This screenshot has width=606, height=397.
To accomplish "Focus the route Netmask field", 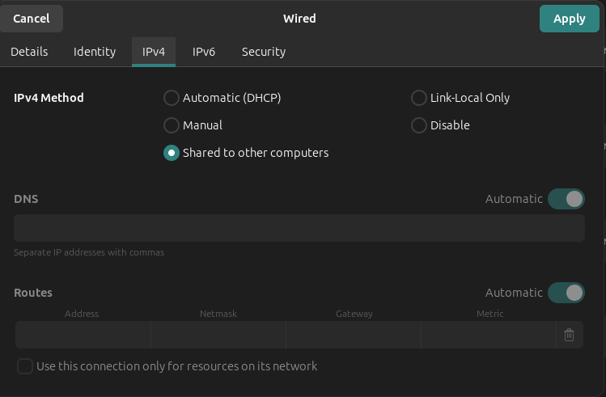I will [218, 335].
